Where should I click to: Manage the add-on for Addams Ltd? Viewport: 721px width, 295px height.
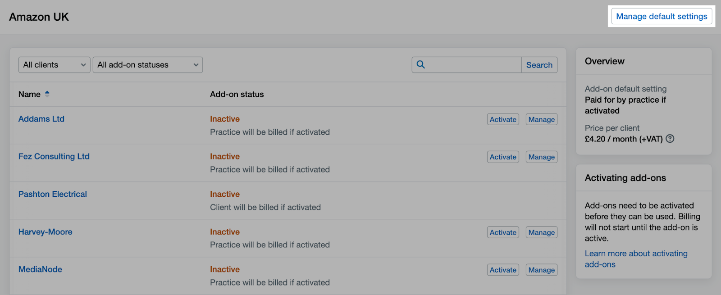[x=541, y=119]
